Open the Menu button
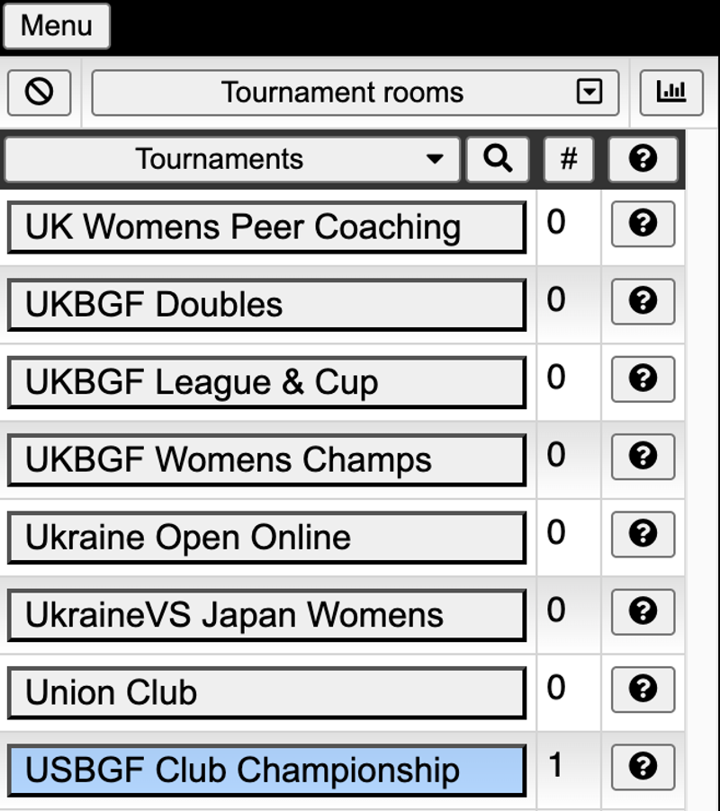 [57, 26]
